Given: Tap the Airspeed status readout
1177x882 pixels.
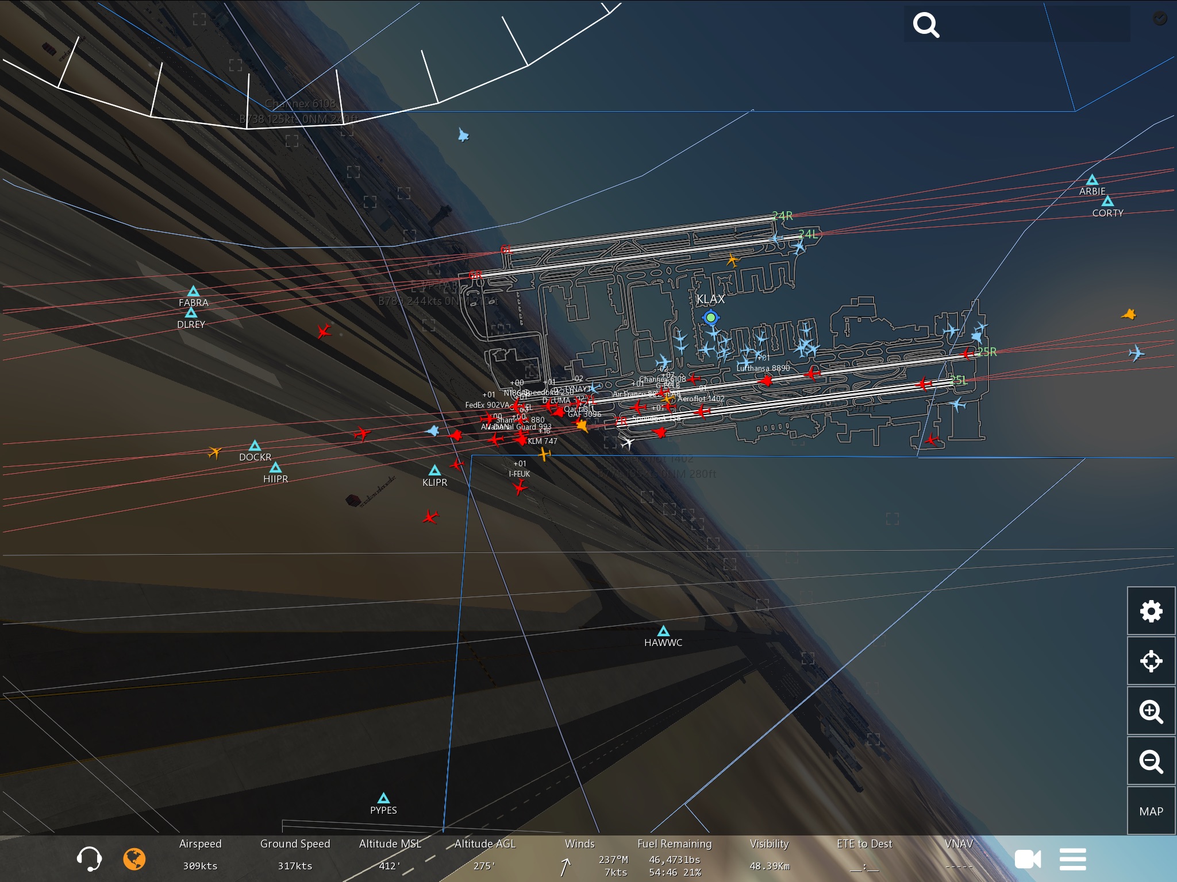Looking at the screenshot, I should tap(200, 856).
